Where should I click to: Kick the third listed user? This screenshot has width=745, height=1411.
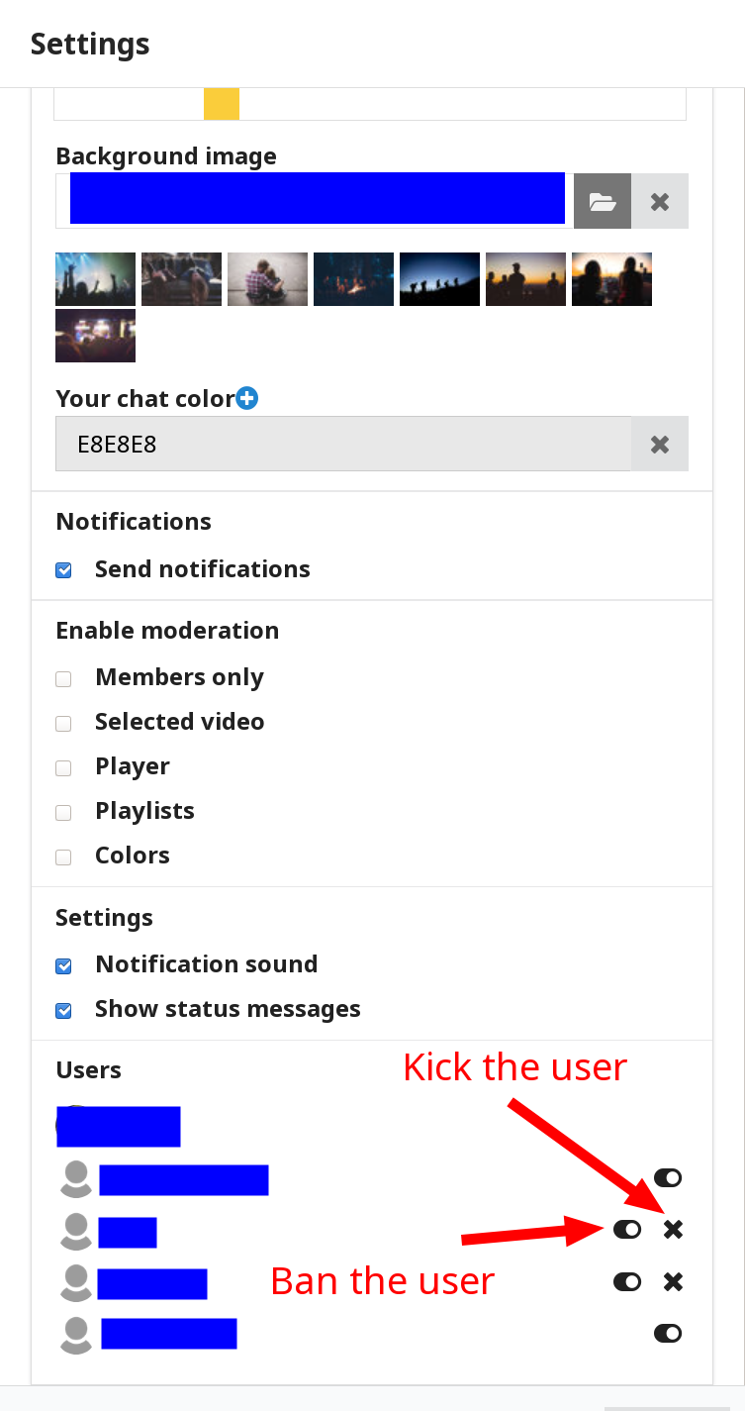(x=673, y=1282)
